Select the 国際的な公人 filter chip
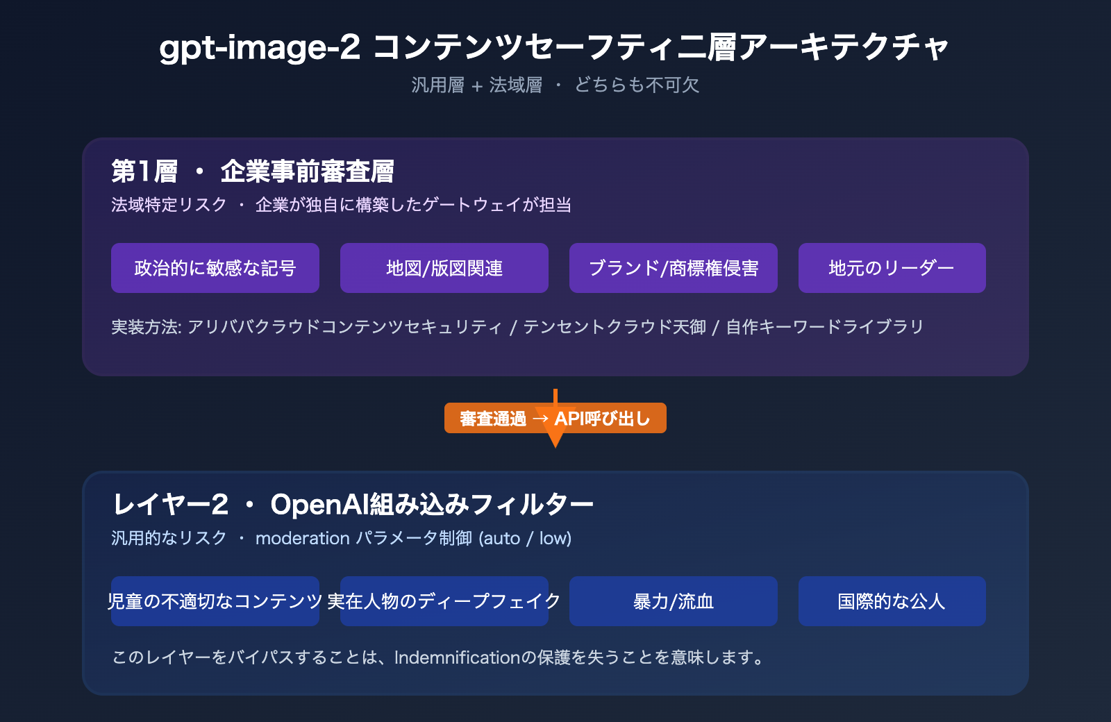The height and width of the screenshot is (722, 1111). pos(892,601)
